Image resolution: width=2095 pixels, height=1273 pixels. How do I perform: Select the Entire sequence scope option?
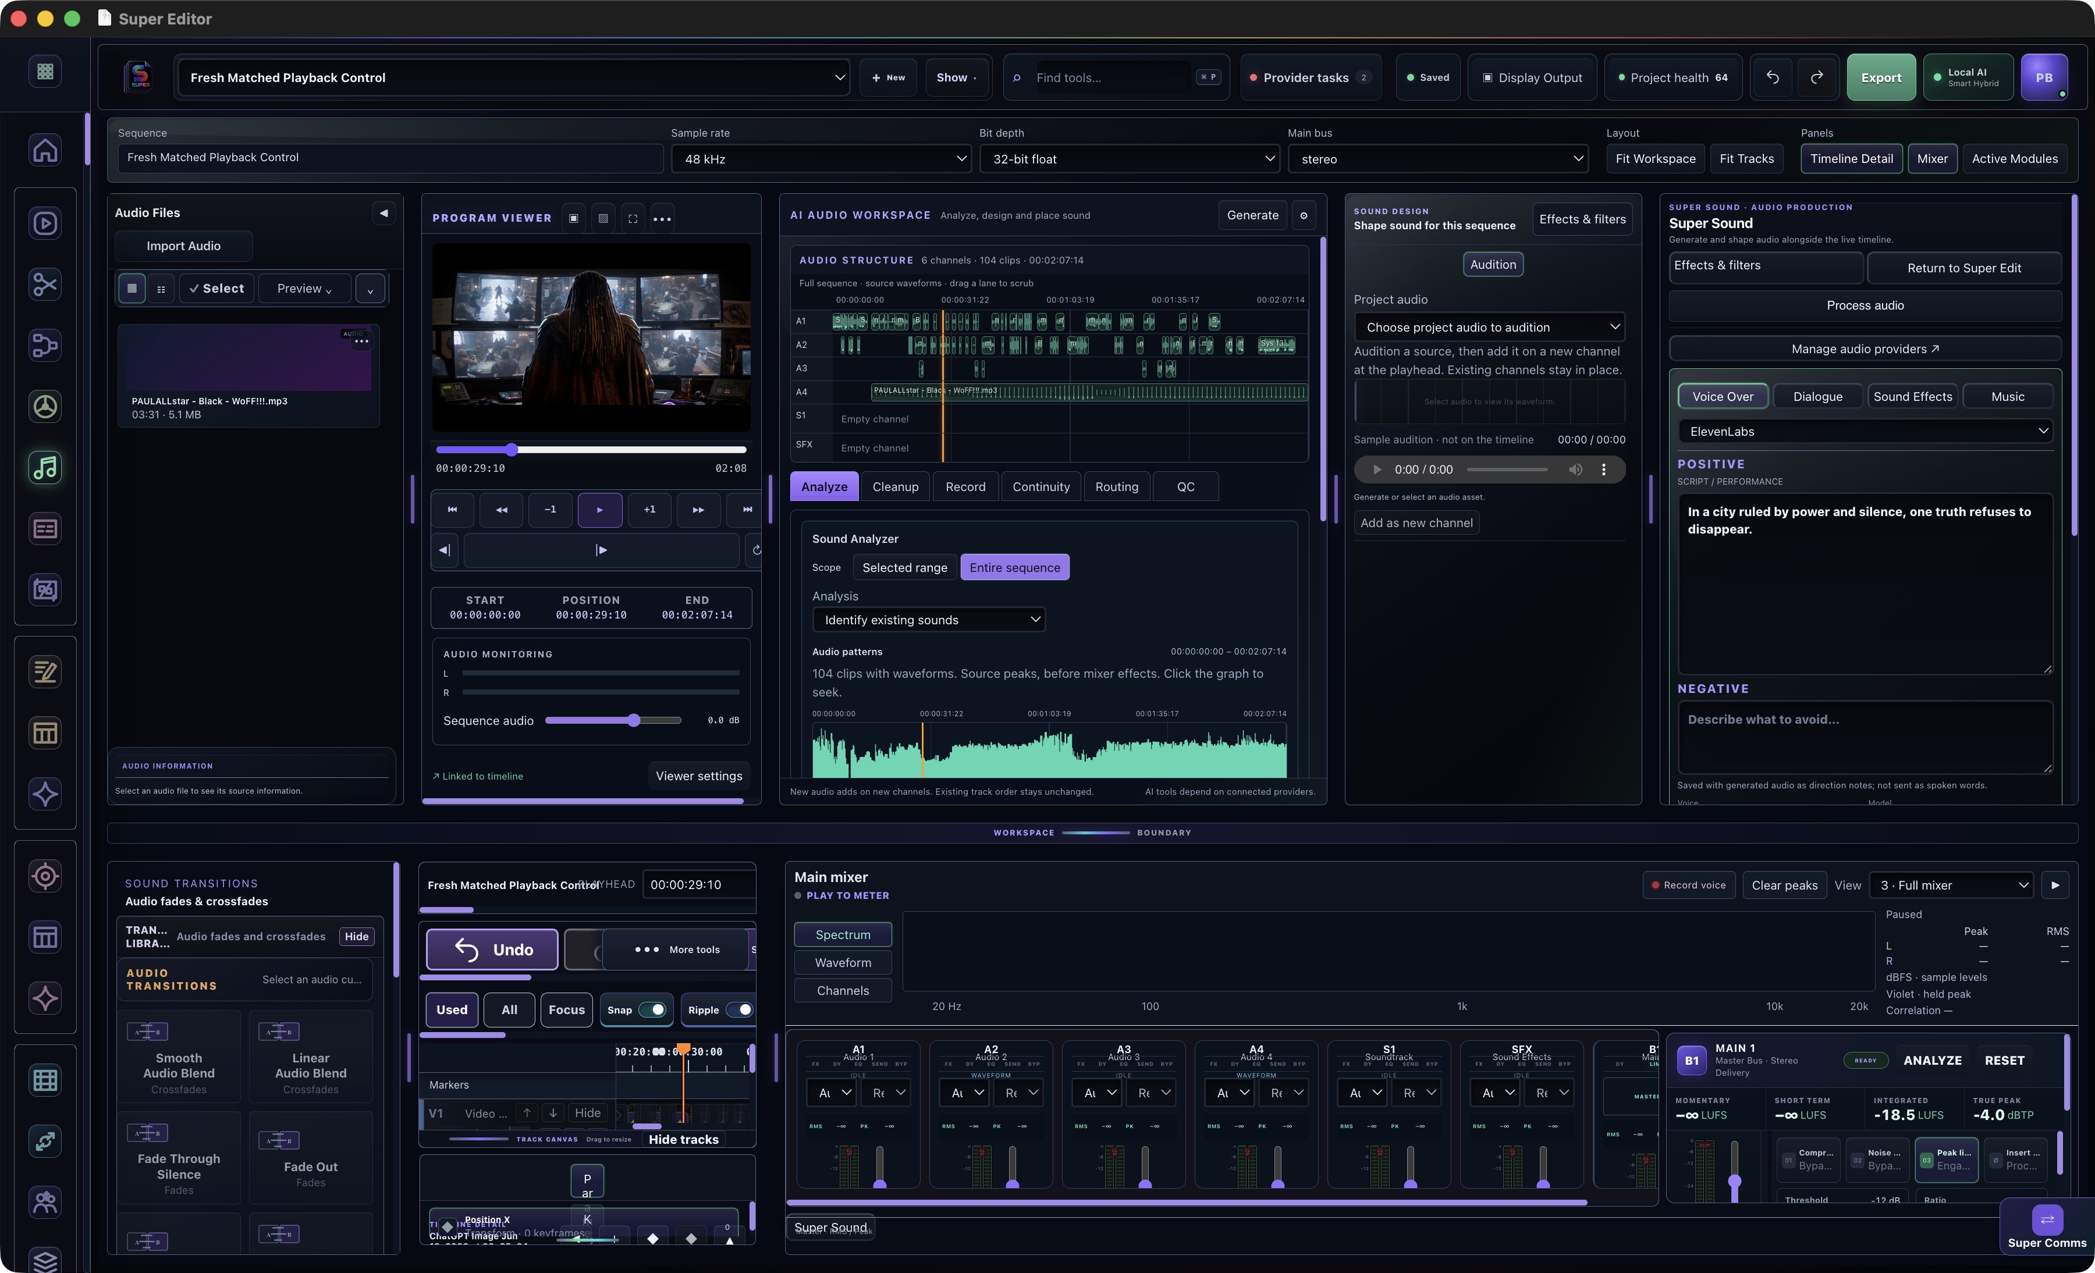click(1014, 568)
